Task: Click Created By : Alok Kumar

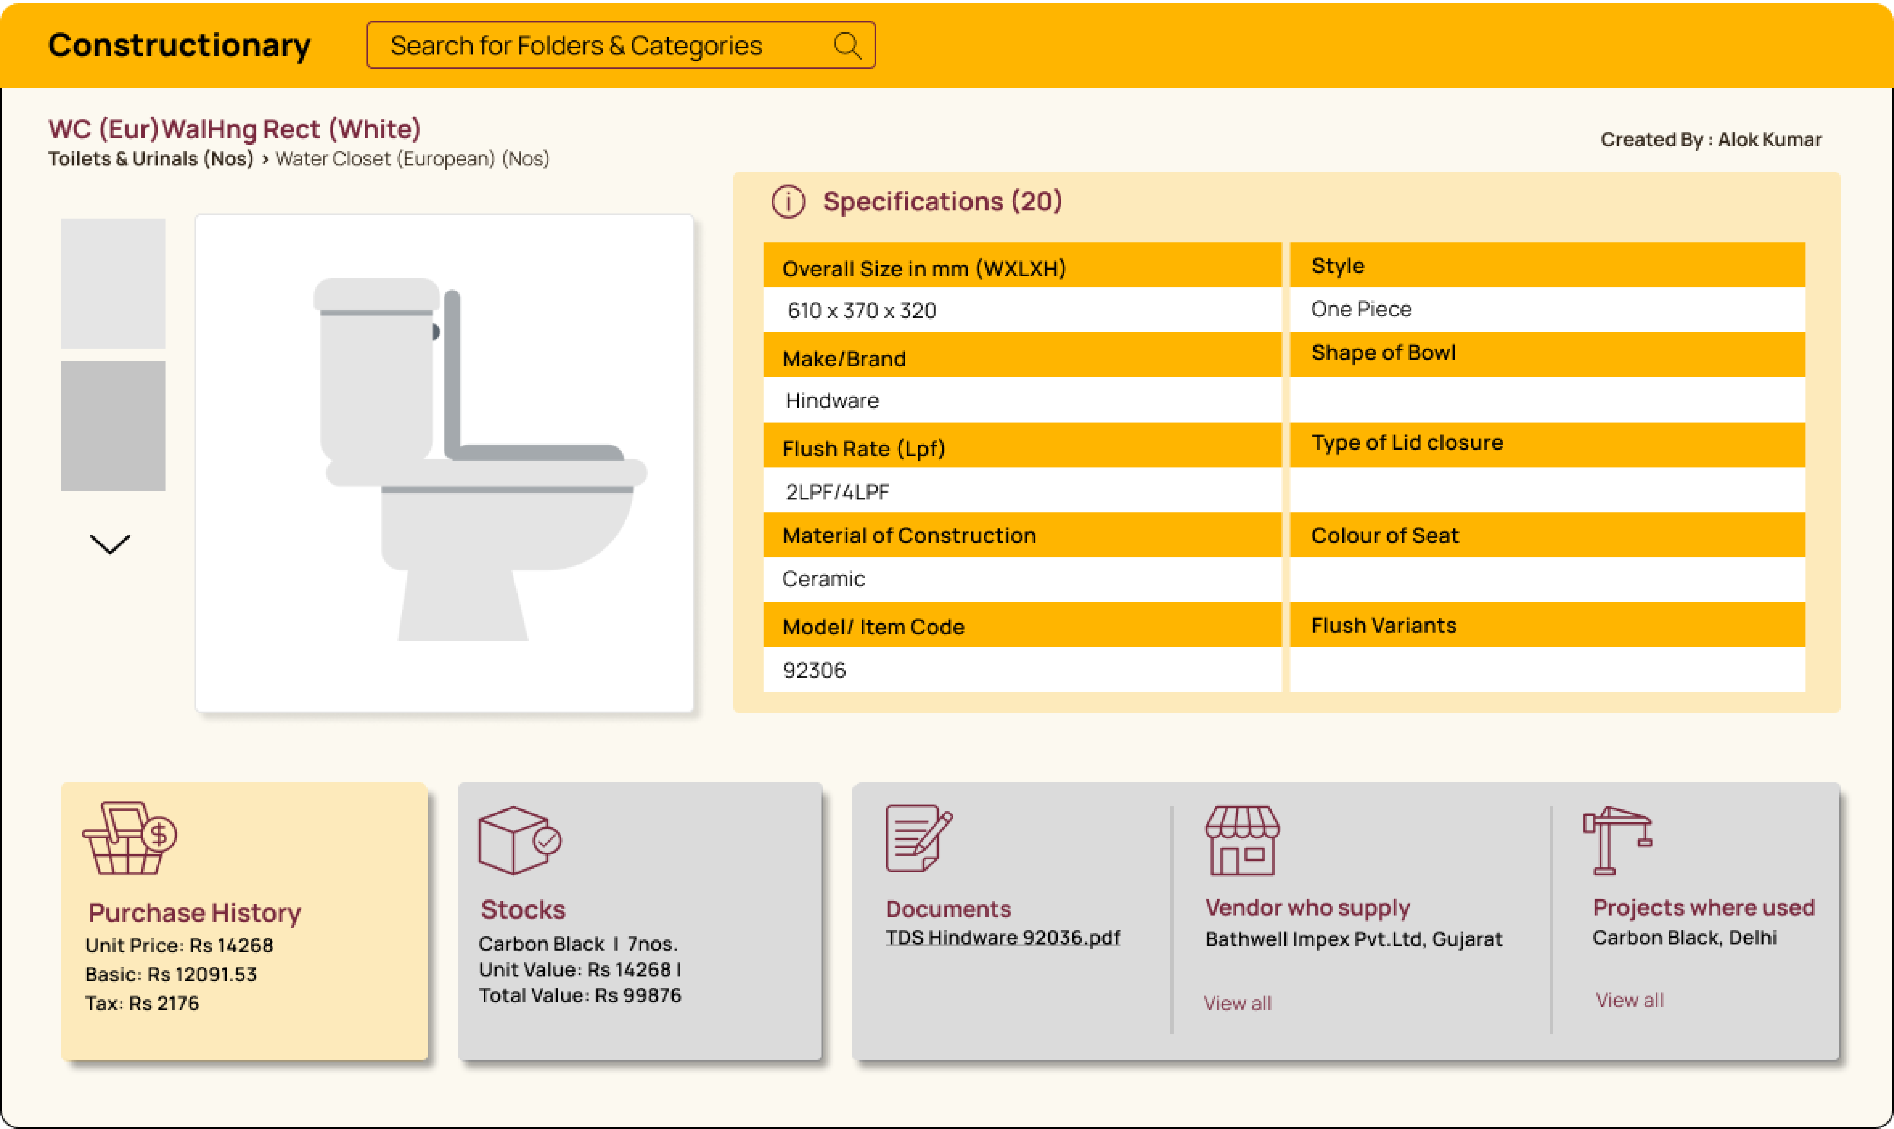Action: point(1711,140)
